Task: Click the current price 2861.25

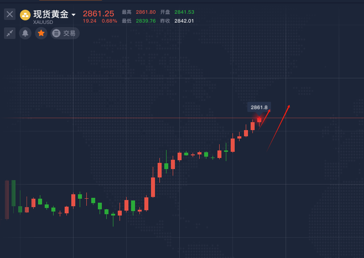Action: 98,14
